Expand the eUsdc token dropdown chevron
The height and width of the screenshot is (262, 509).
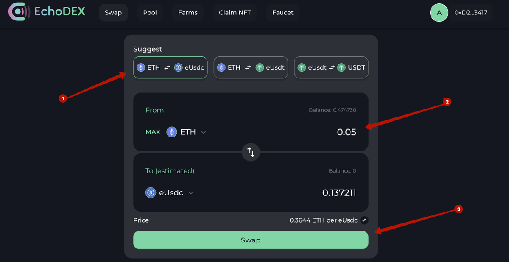pos(191,192)
